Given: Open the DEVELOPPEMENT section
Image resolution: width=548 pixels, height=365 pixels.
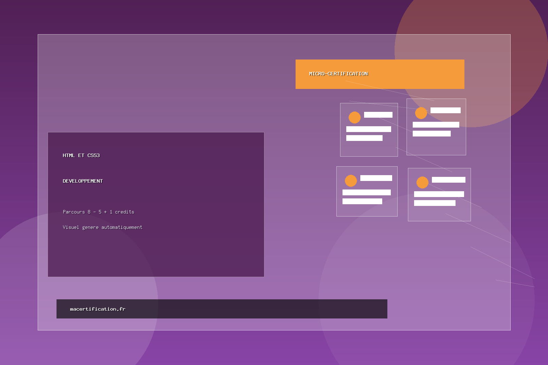Looking at the screenshot, I should click(82, 181).
